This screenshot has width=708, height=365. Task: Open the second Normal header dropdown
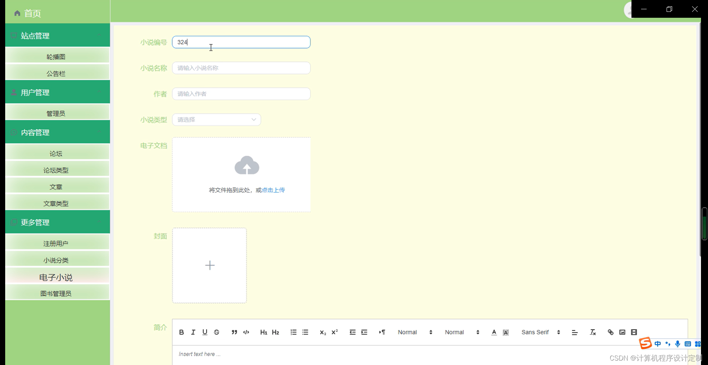[x=462, y=332]
